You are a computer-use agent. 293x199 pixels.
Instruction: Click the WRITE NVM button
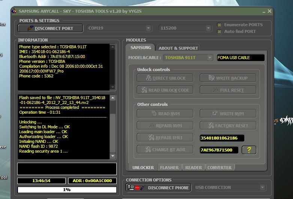click(x=228, y=113)
